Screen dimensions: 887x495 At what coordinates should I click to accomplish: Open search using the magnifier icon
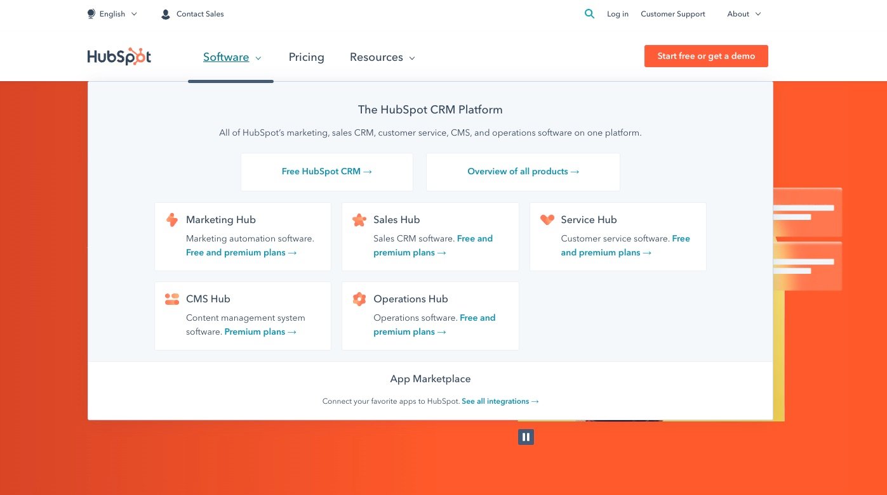(x=589, y=13)
